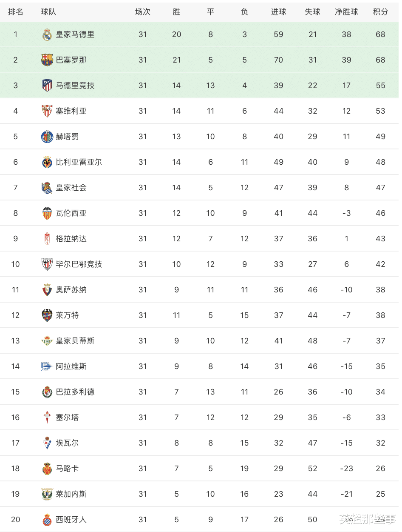The height and width of the screenshot is (532, 402).
Task: Click the Sevilla club crest
Action: 47,111
